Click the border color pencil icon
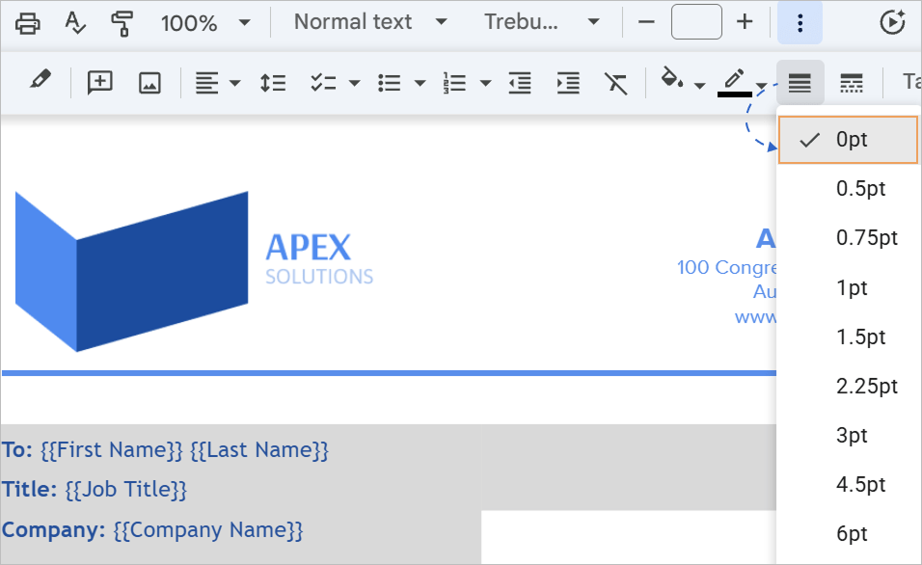 (735, 82)
